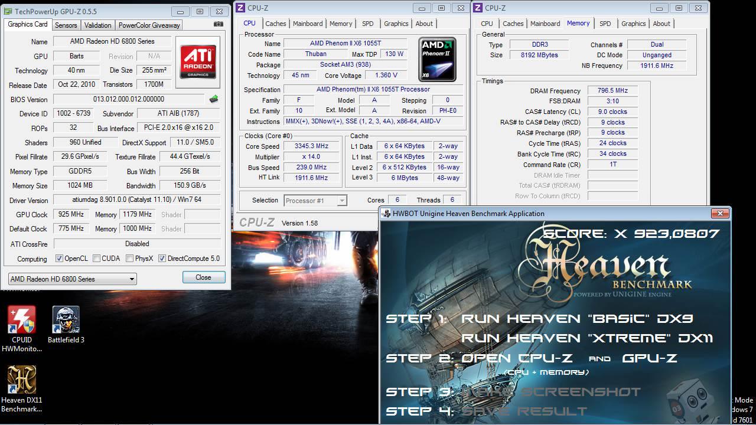Click the Multiplier x 14.0 value
The width and height of the screenshot is (756, 425).
[x=311, y=156]
